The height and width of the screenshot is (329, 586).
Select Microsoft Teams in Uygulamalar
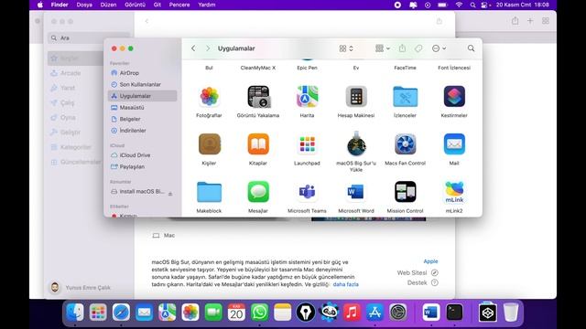[308, 192]
